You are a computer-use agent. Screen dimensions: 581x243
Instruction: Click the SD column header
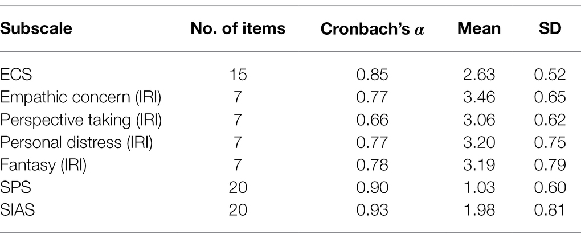550,28
